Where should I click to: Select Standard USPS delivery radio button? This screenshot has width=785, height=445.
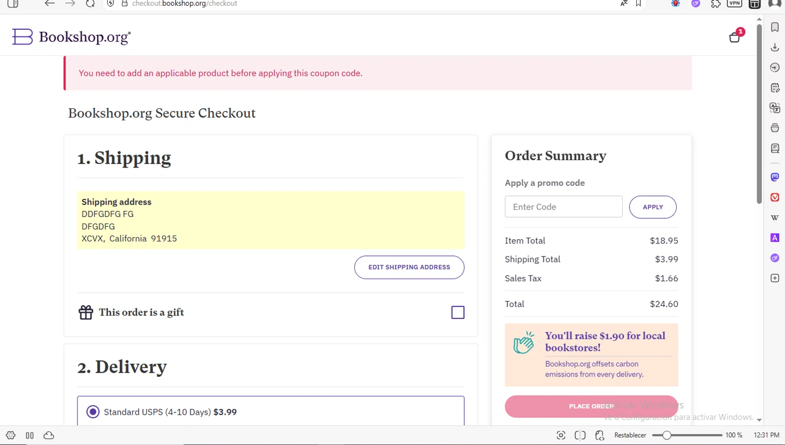(93, 412)
